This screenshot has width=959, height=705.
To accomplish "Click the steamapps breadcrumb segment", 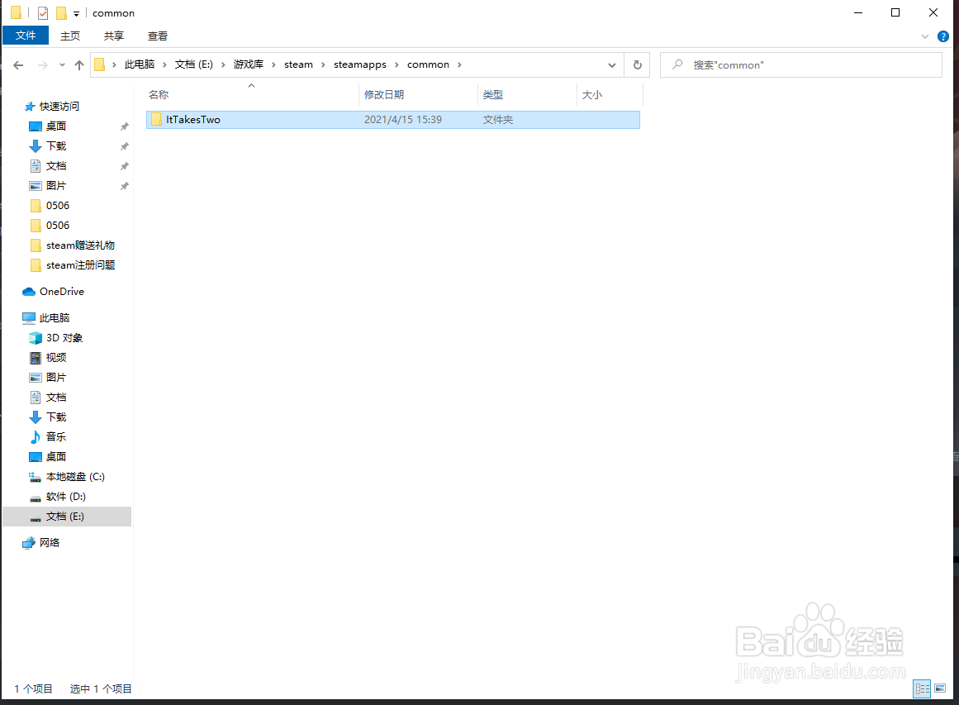I will point(360,64).
